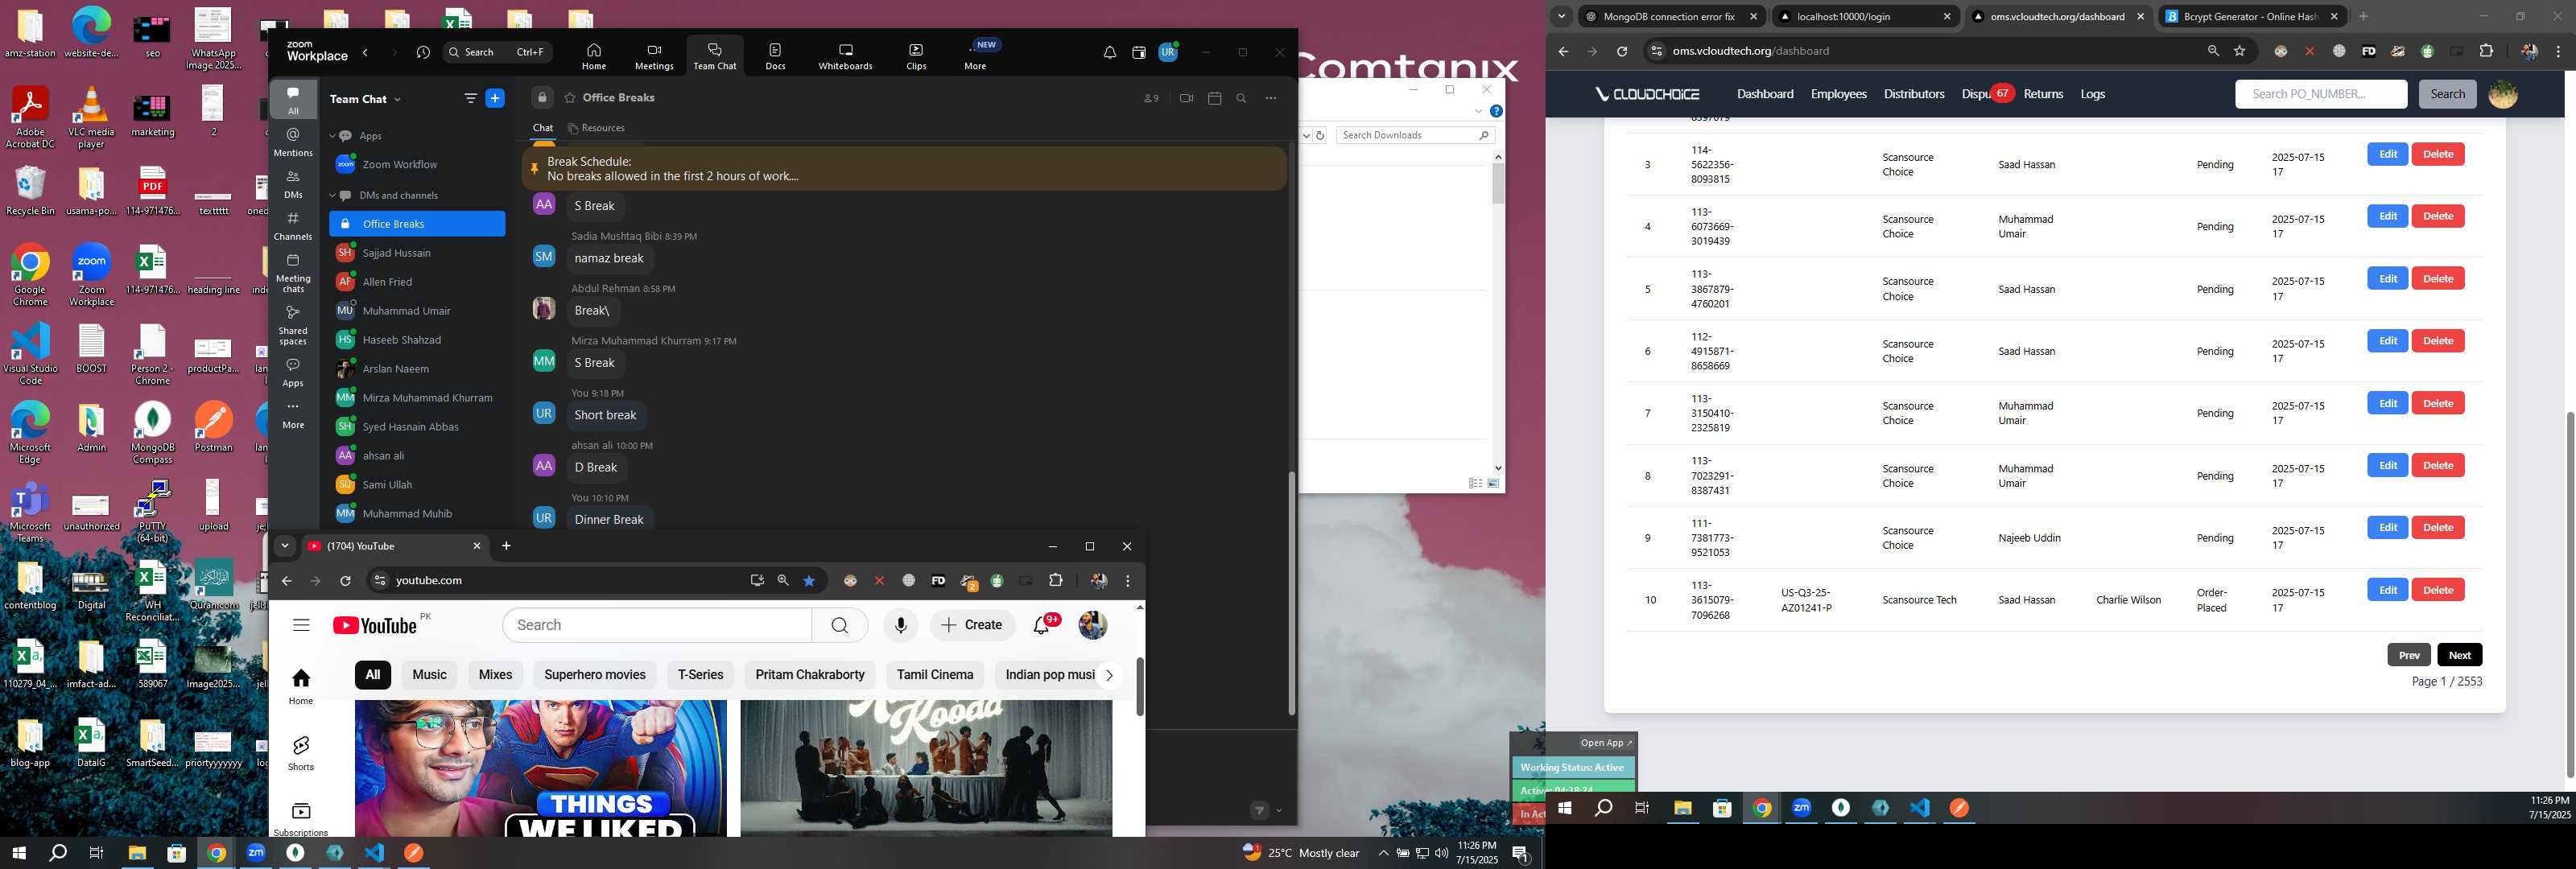2576x869 pixels.
Task: Open Clips in Zoom Workplace
Action: [x=916, y=56]
